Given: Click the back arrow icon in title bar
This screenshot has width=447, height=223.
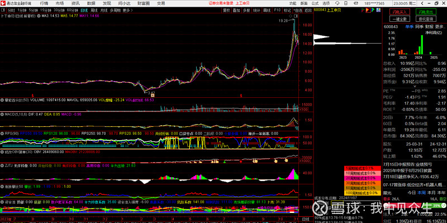Looking at the screenshot, I should coord(422,3).
